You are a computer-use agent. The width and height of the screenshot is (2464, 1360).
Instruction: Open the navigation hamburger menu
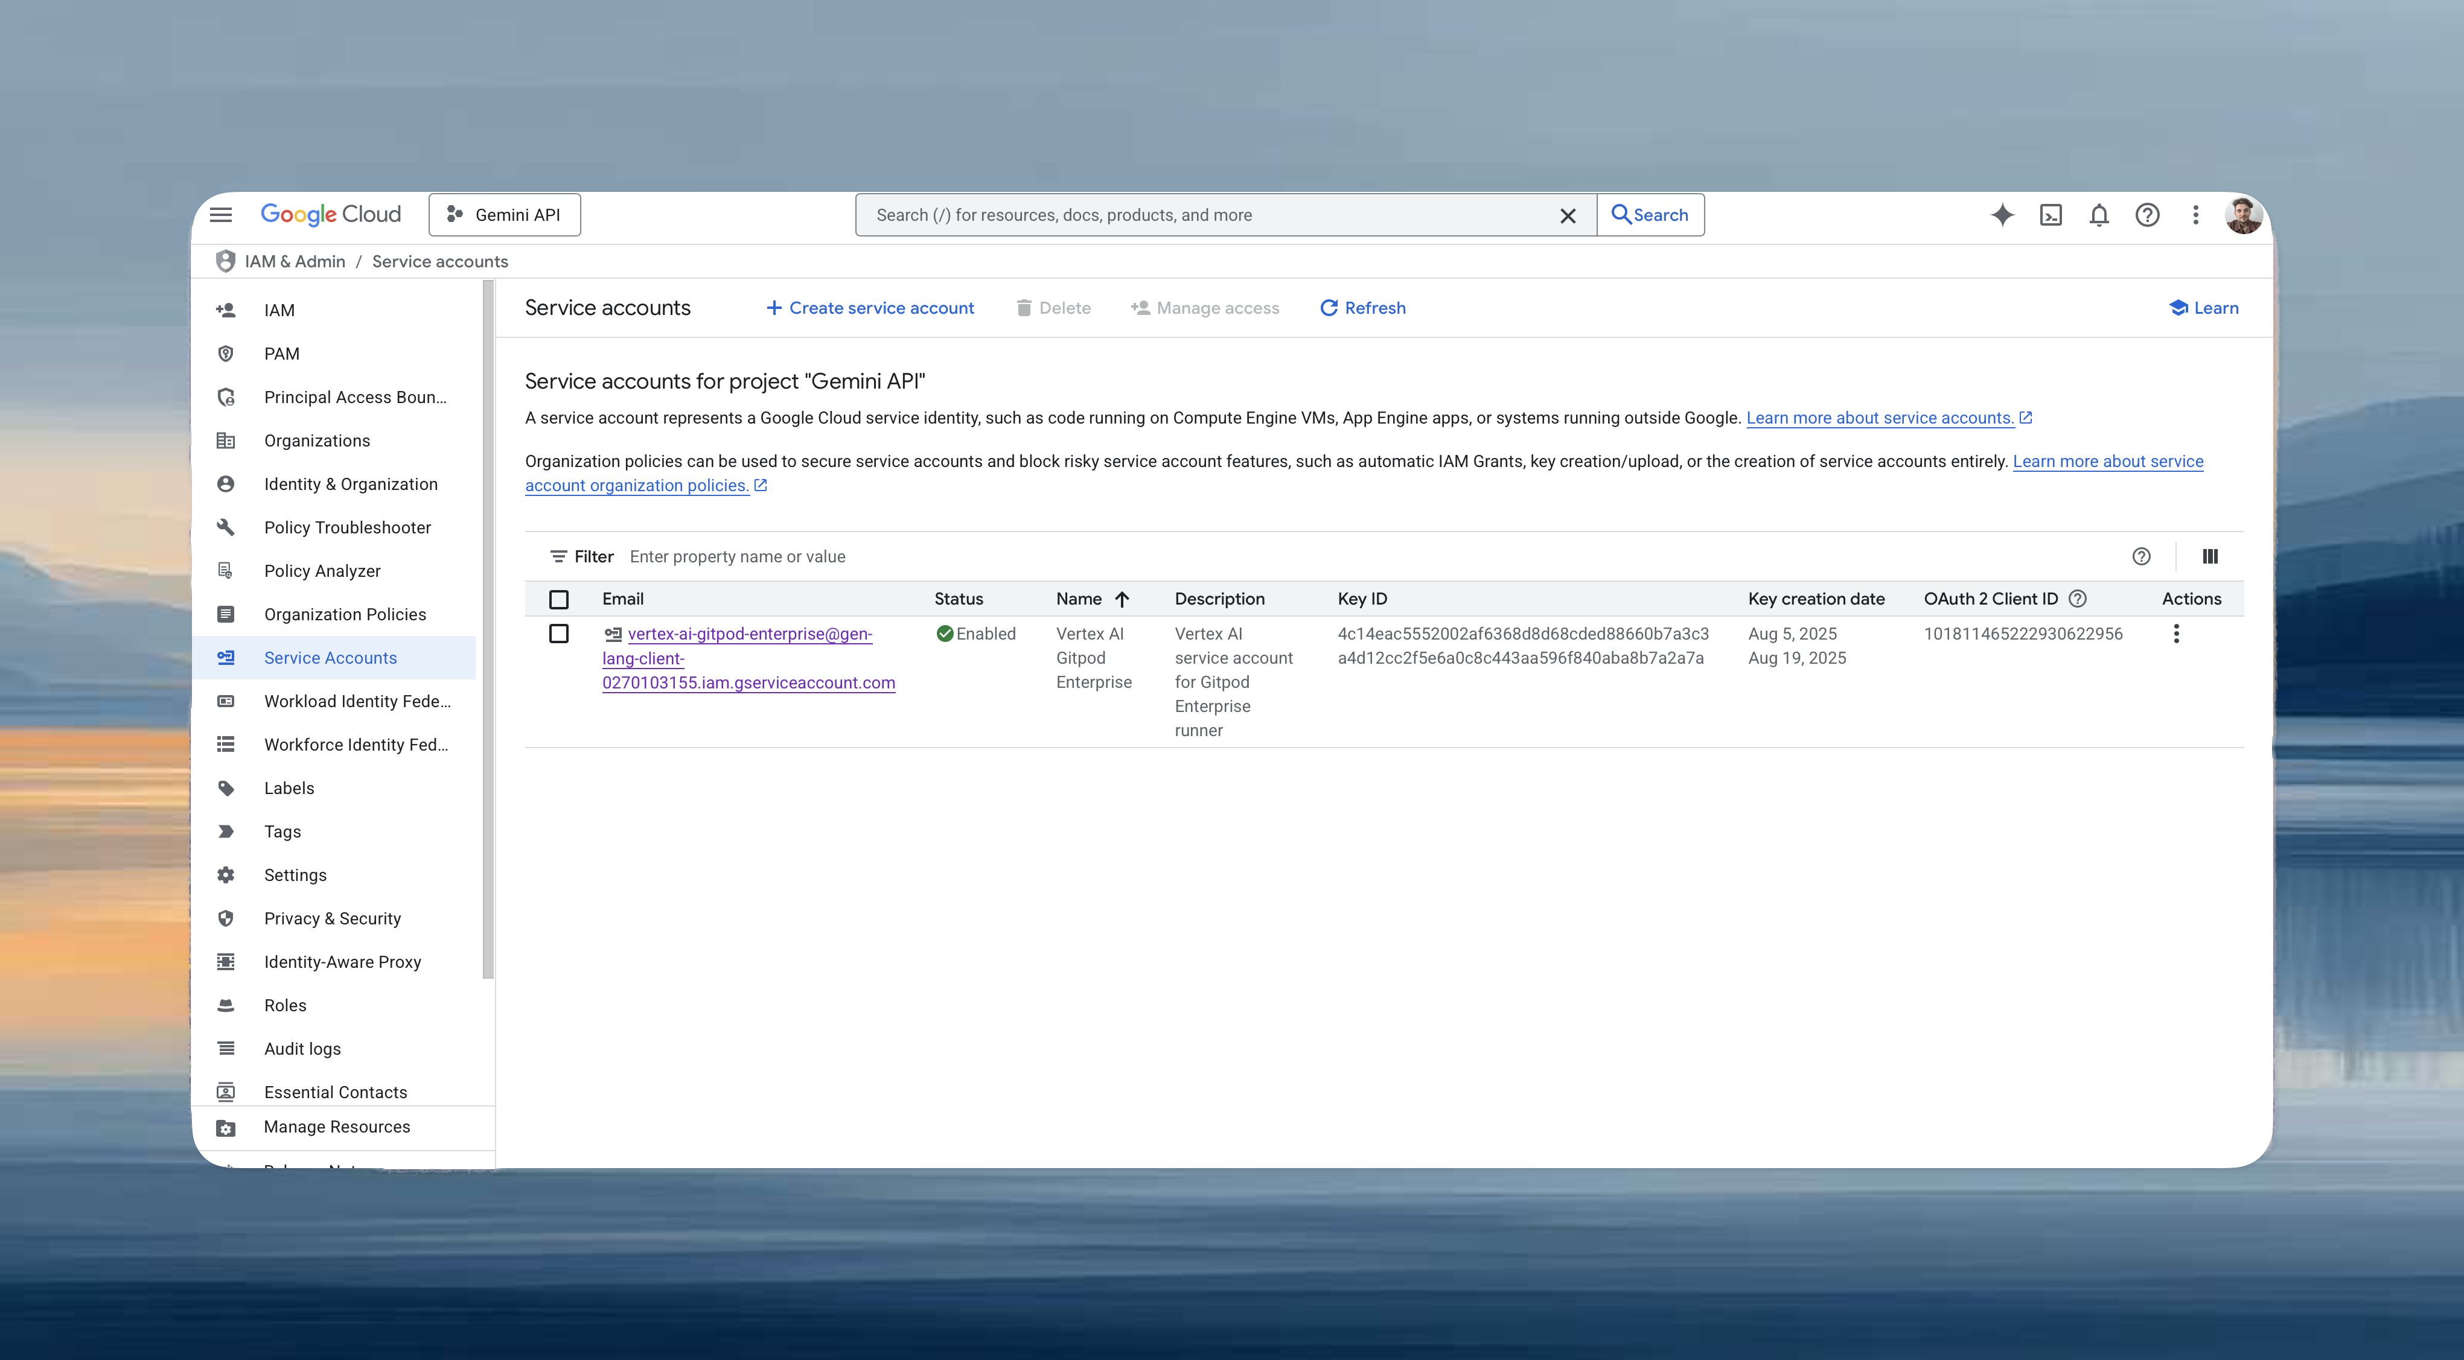(221, 214)
